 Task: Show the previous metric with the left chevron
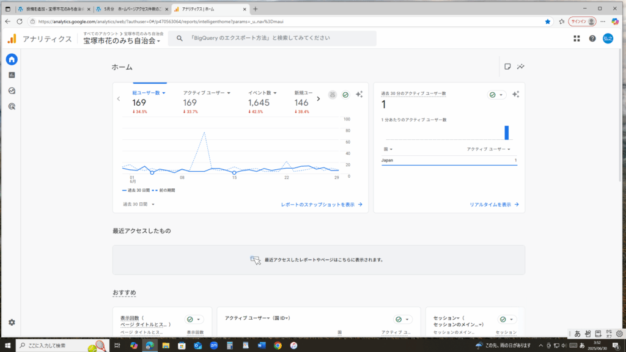pyautogui.click(x=119, y=98)
